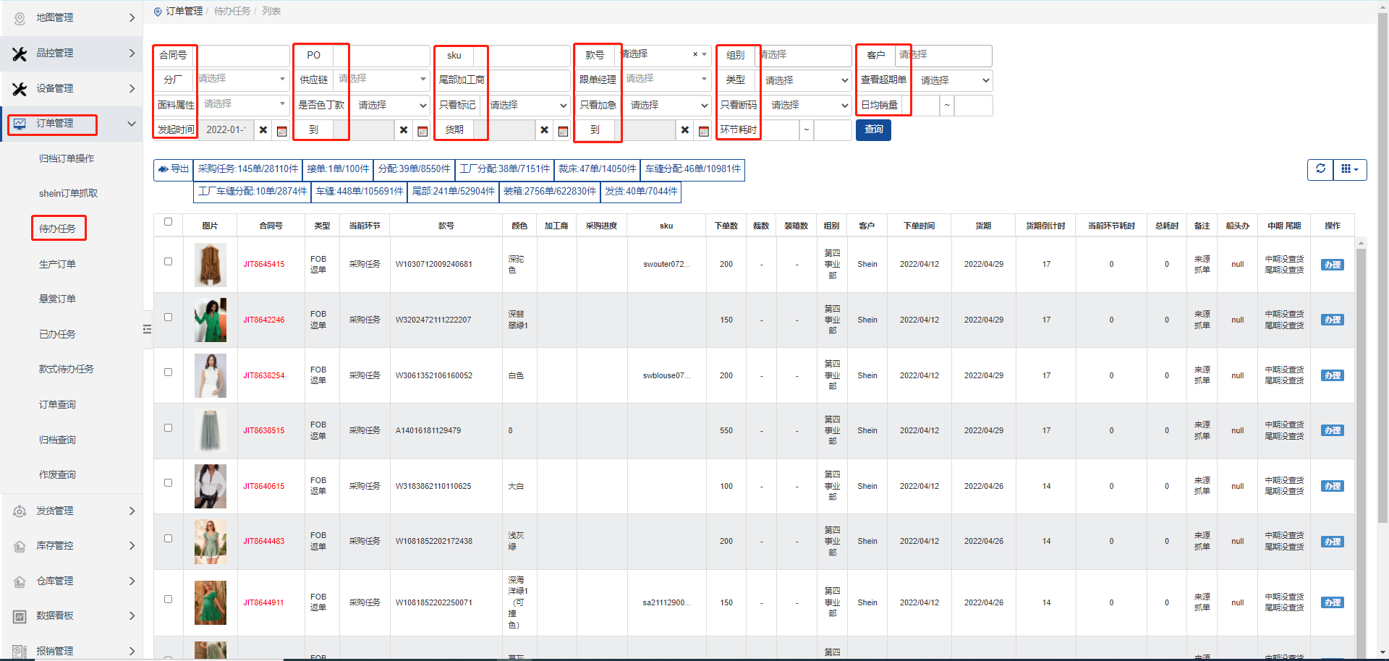Click the refresh table icon
This screenshot has width=1389, height=661.
pyautogui.click(x=1320, y=169)
